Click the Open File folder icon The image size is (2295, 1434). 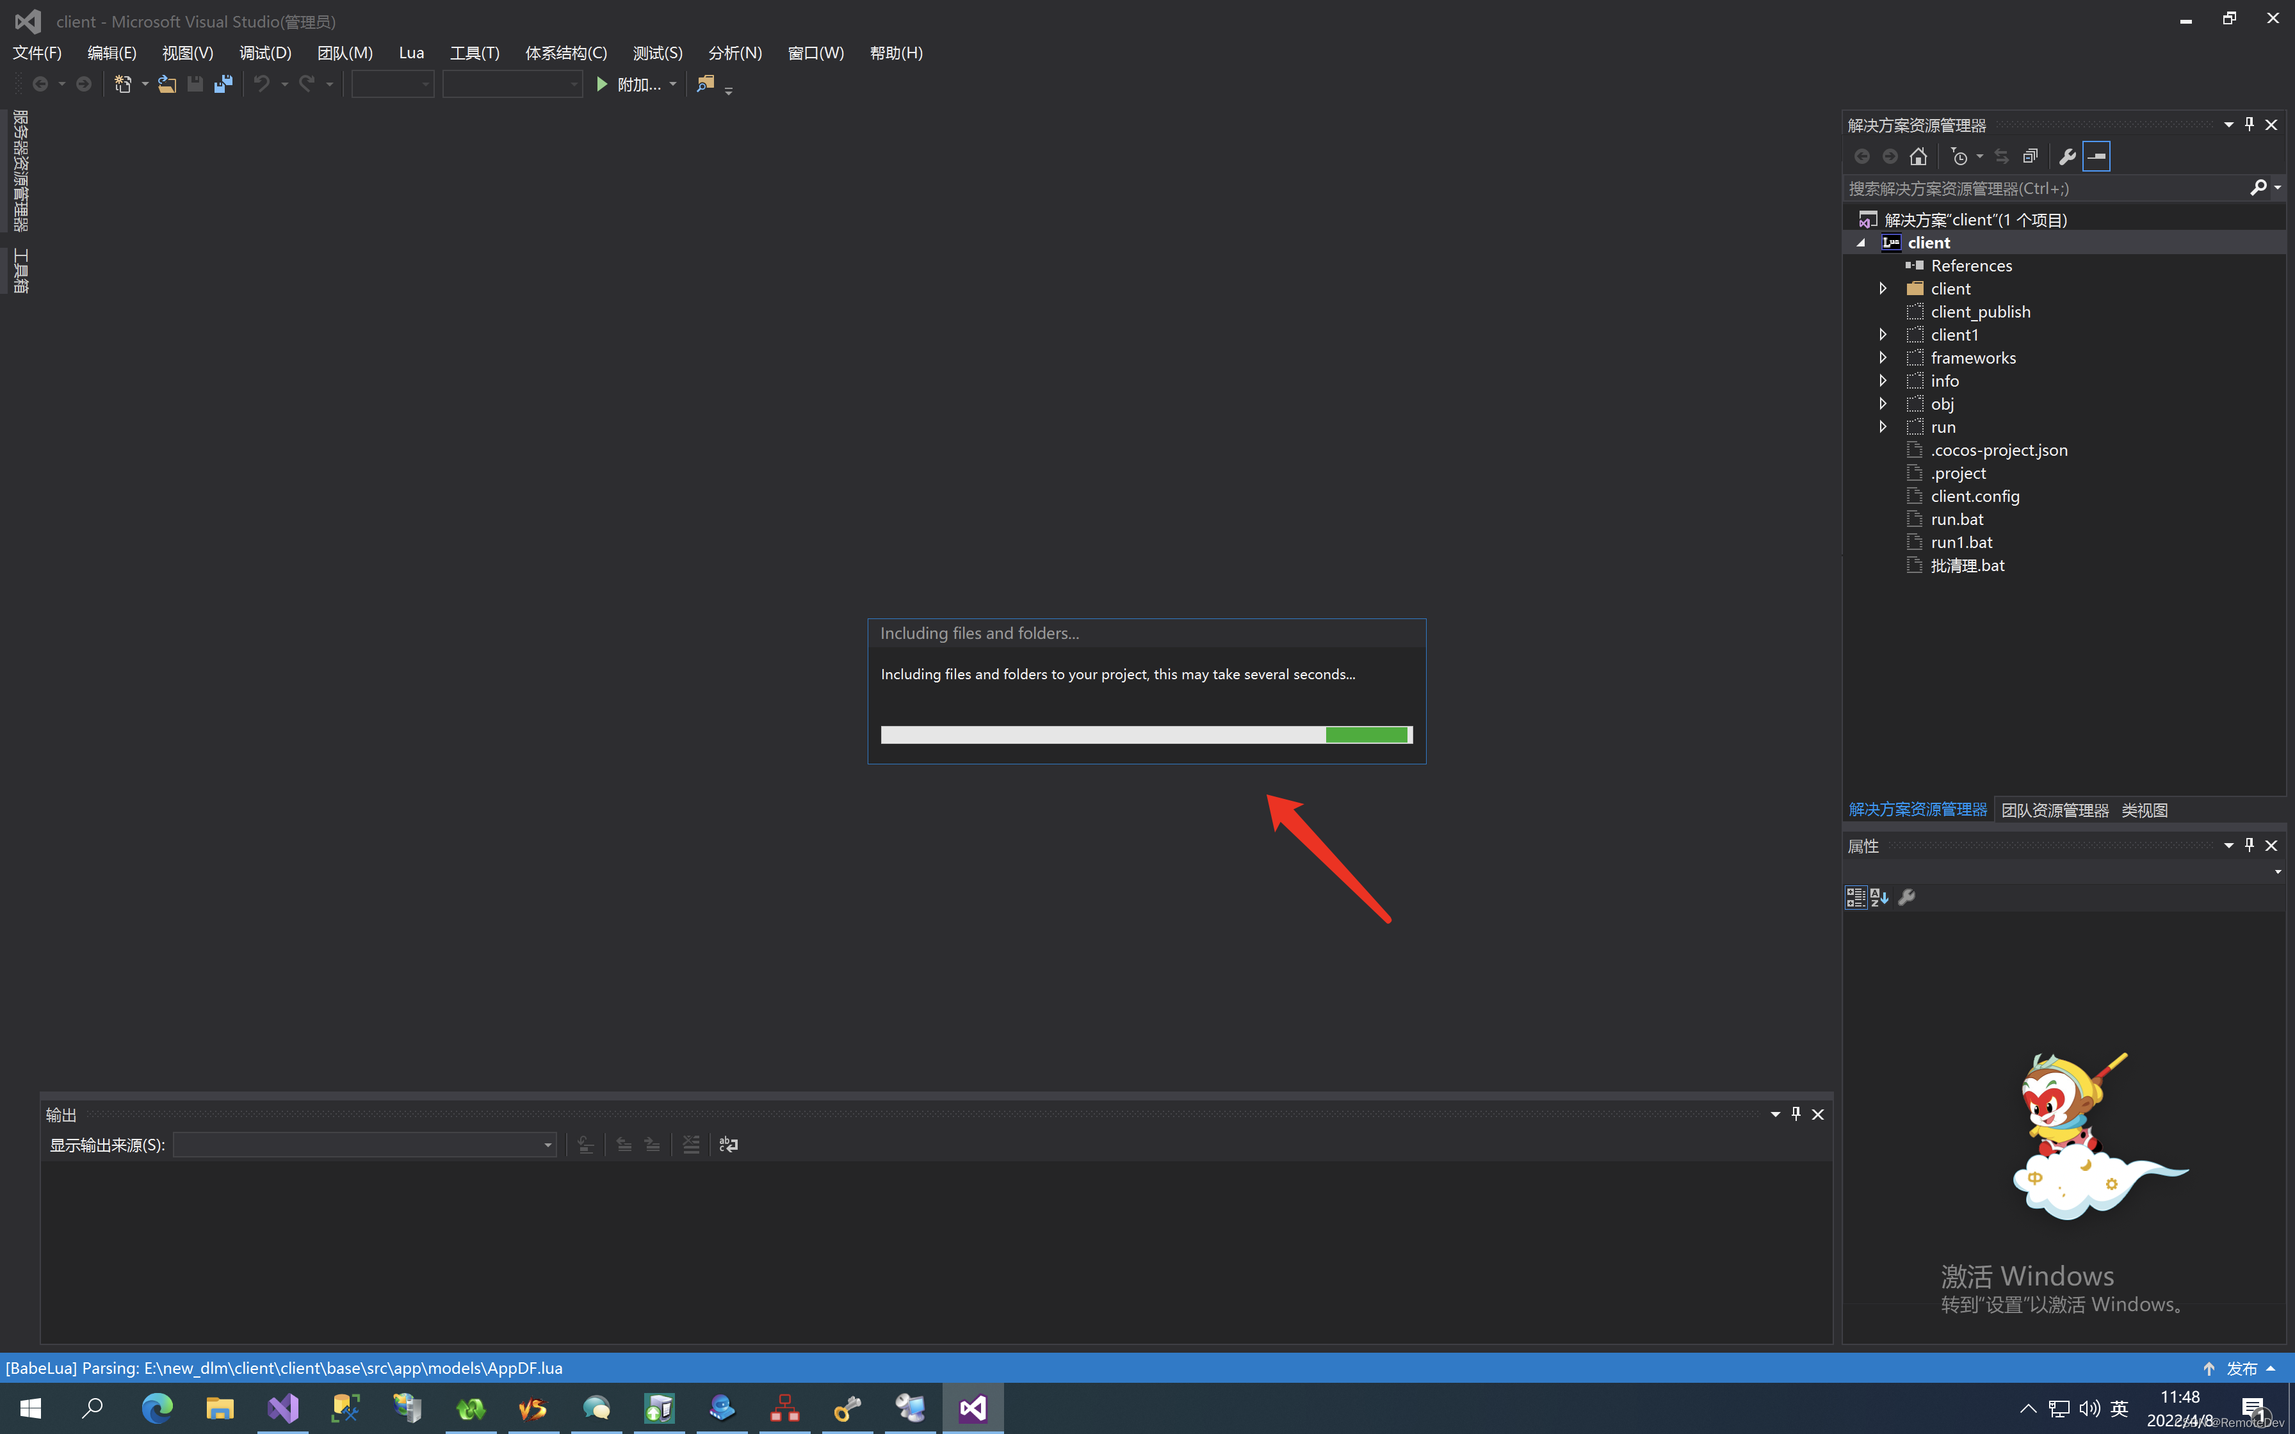[x=167, y=85]
